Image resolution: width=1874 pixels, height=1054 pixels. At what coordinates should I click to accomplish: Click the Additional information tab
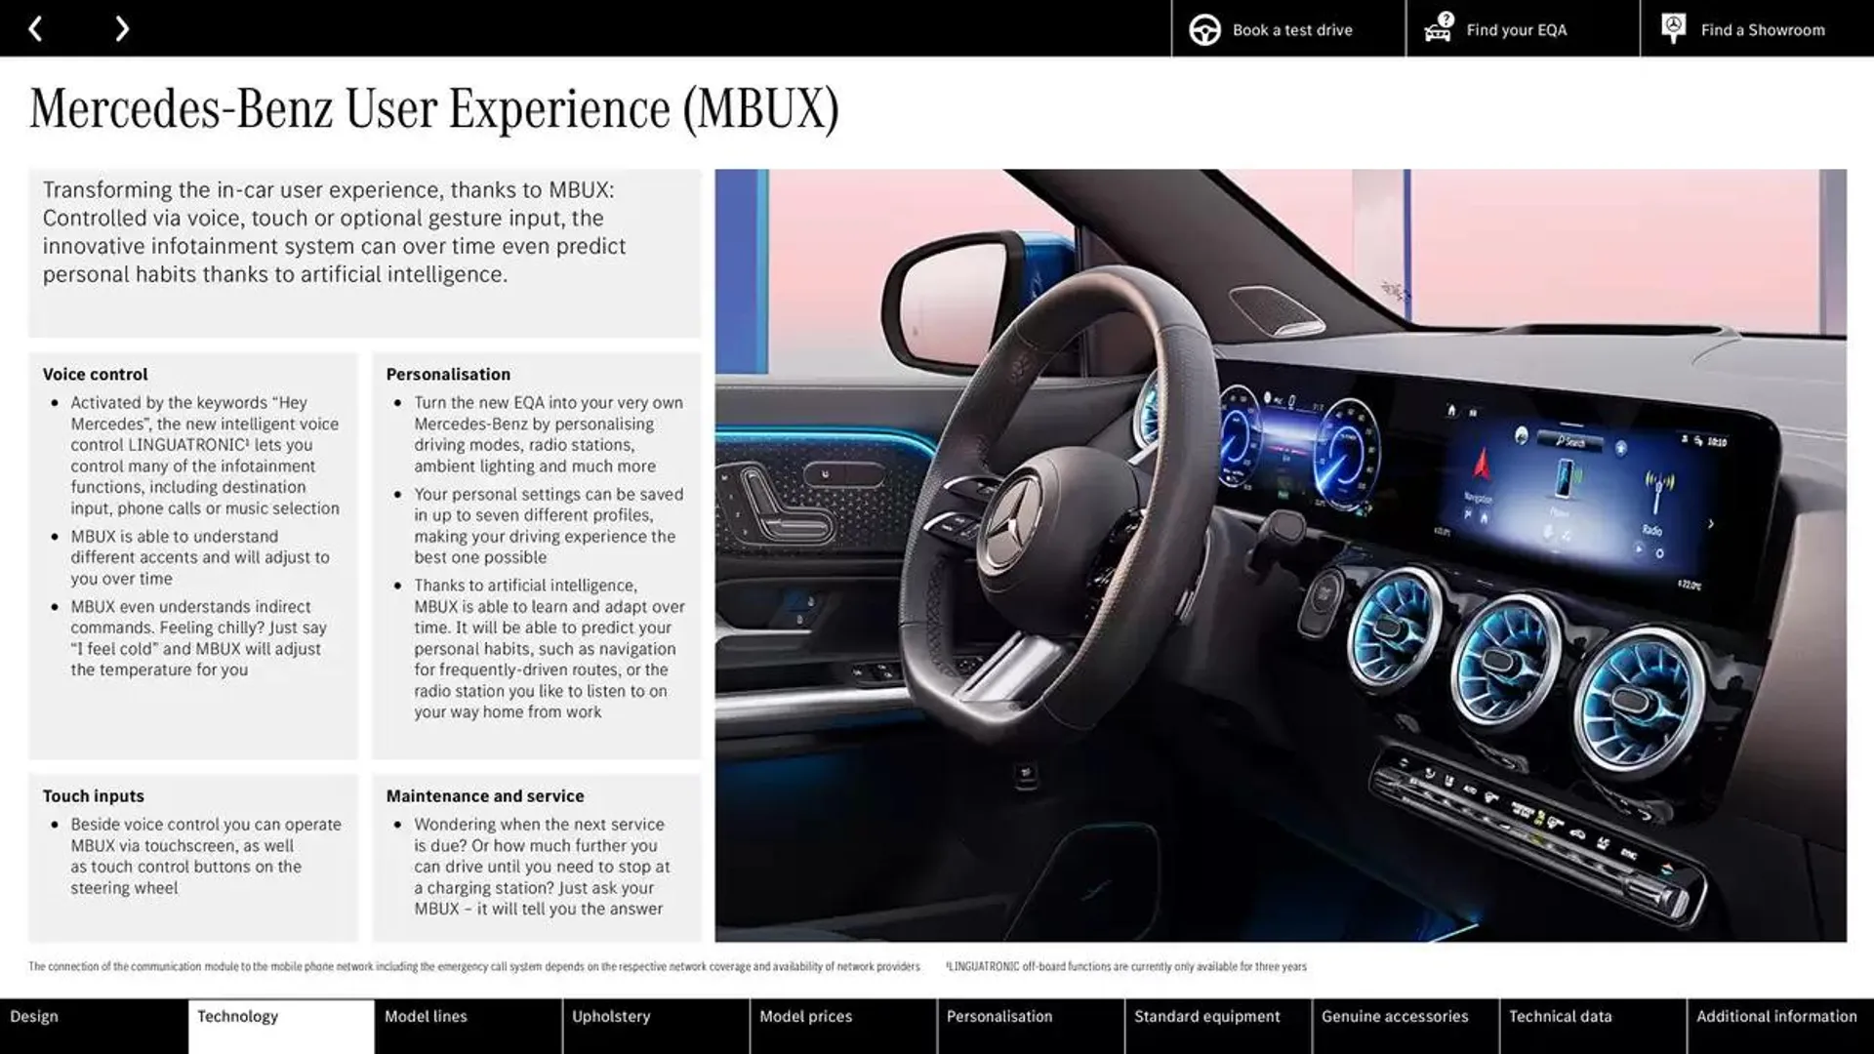1777,1017
